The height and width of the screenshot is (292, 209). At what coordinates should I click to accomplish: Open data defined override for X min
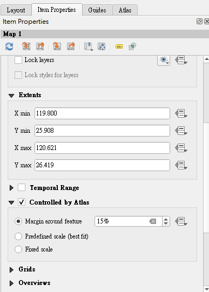[181, 113]
